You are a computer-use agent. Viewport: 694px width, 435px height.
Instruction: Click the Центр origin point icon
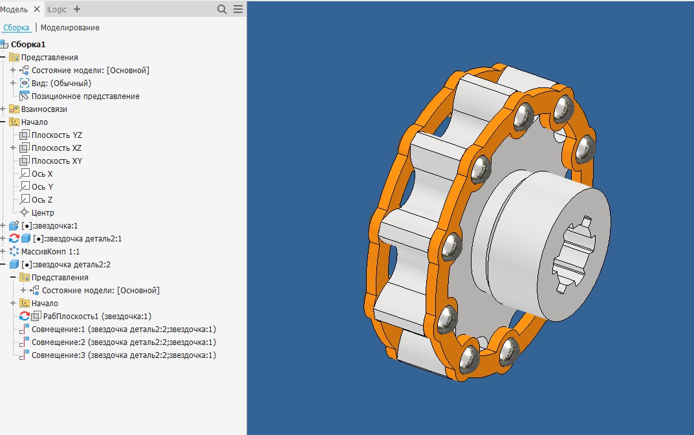[25, 213]
